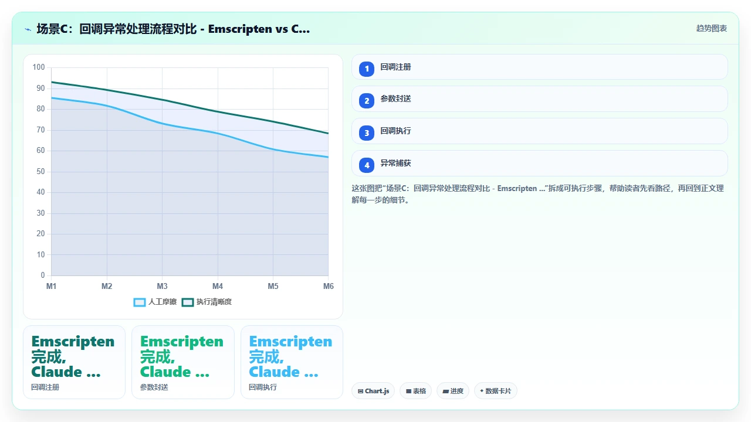Click the 进度 tag chip
The image size is (751, 422).
[x=453, y=391]
